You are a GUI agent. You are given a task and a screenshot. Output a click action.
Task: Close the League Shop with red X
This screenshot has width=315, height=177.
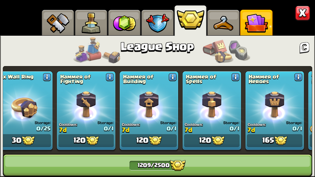pos(302,13)
